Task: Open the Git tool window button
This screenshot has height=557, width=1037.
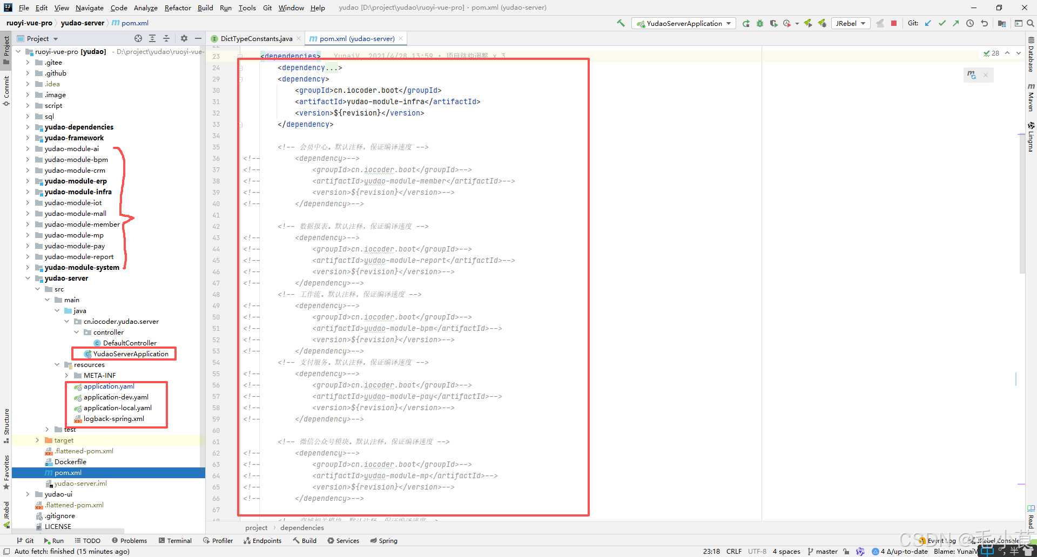Action: pyautogui.click(x=25, y=540)
